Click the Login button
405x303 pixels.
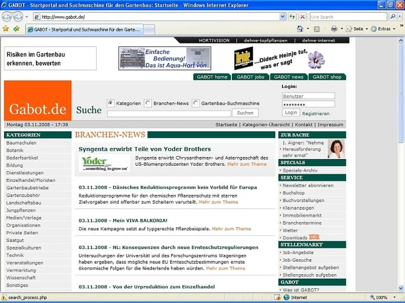point(291,112)
